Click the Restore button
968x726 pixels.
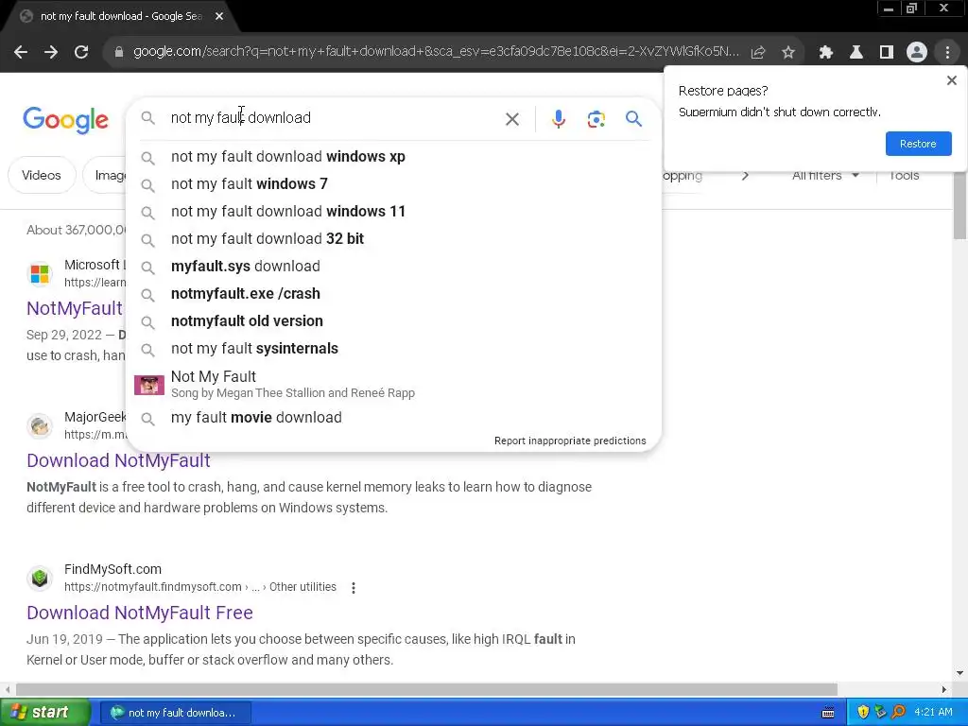pos(918,144)
